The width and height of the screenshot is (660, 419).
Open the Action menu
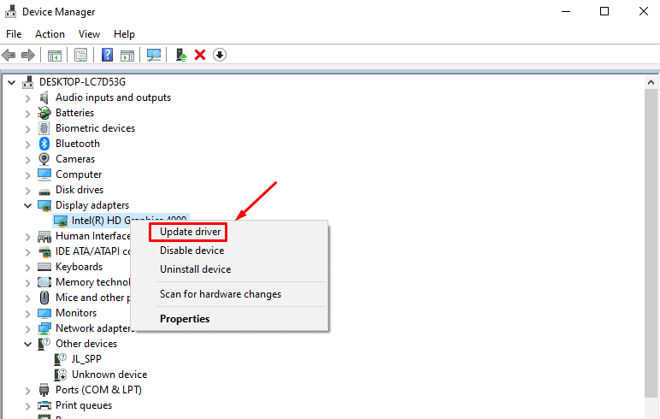(50, 34)
